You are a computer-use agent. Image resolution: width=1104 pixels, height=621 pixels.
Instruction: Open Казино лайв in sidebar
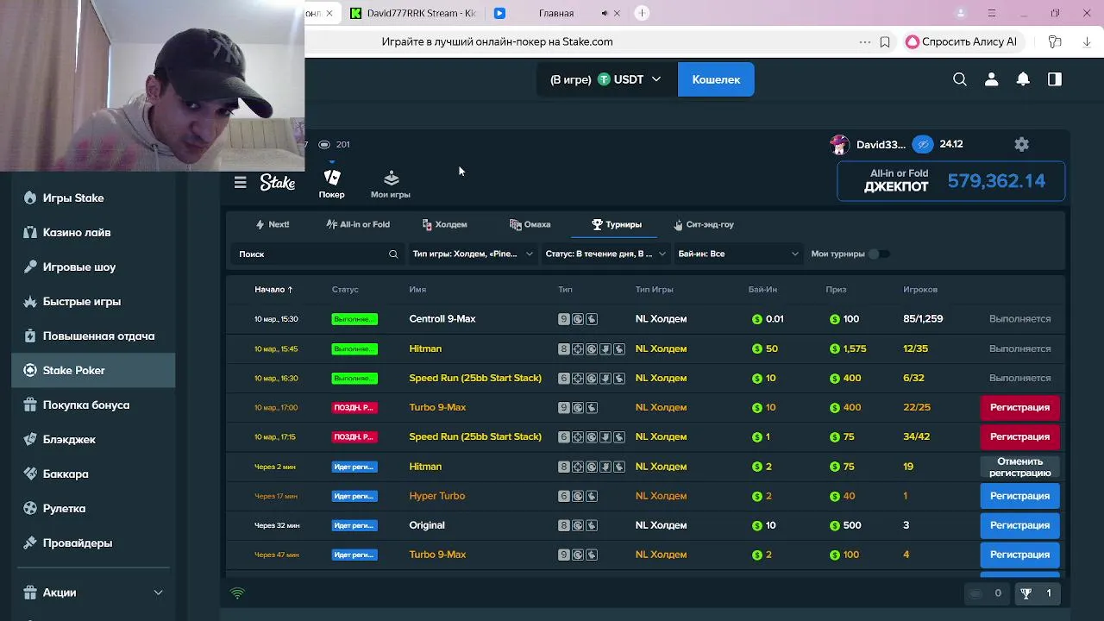pyautogui.click(x=93, y=232)
